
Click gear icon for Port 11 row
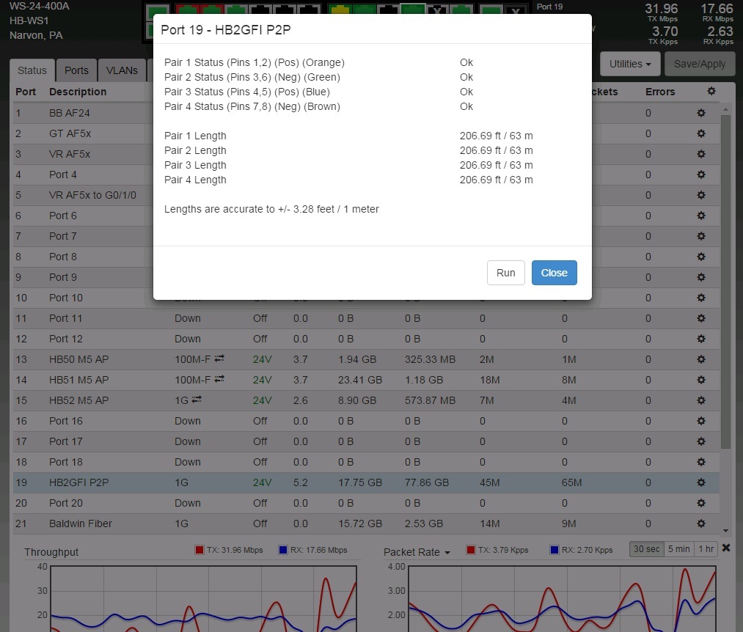pyautogui.click(x=700, y=318)
